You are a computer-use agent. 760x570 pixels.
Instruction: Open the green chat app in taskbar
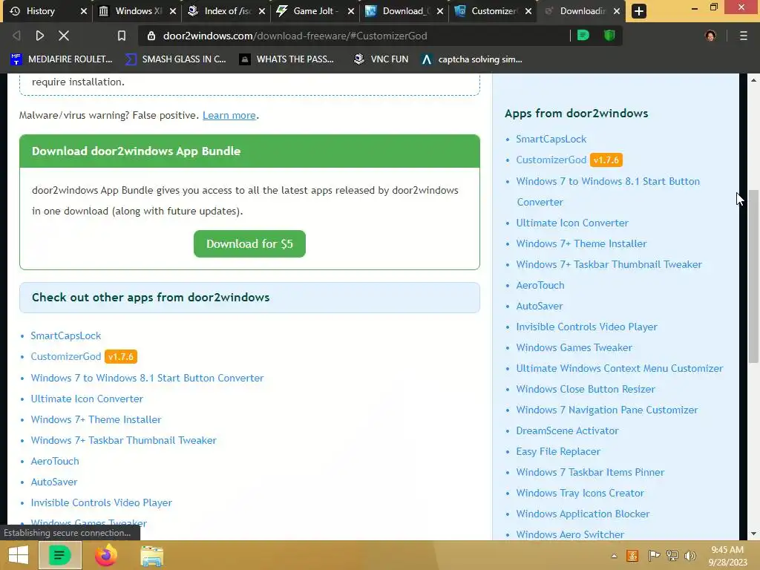pyautogui.click(x=59, y=555)
